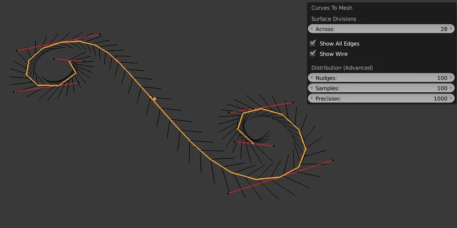Increase Nudges with the right stepper arrow
457x228 pixels.
coord(452,78)
